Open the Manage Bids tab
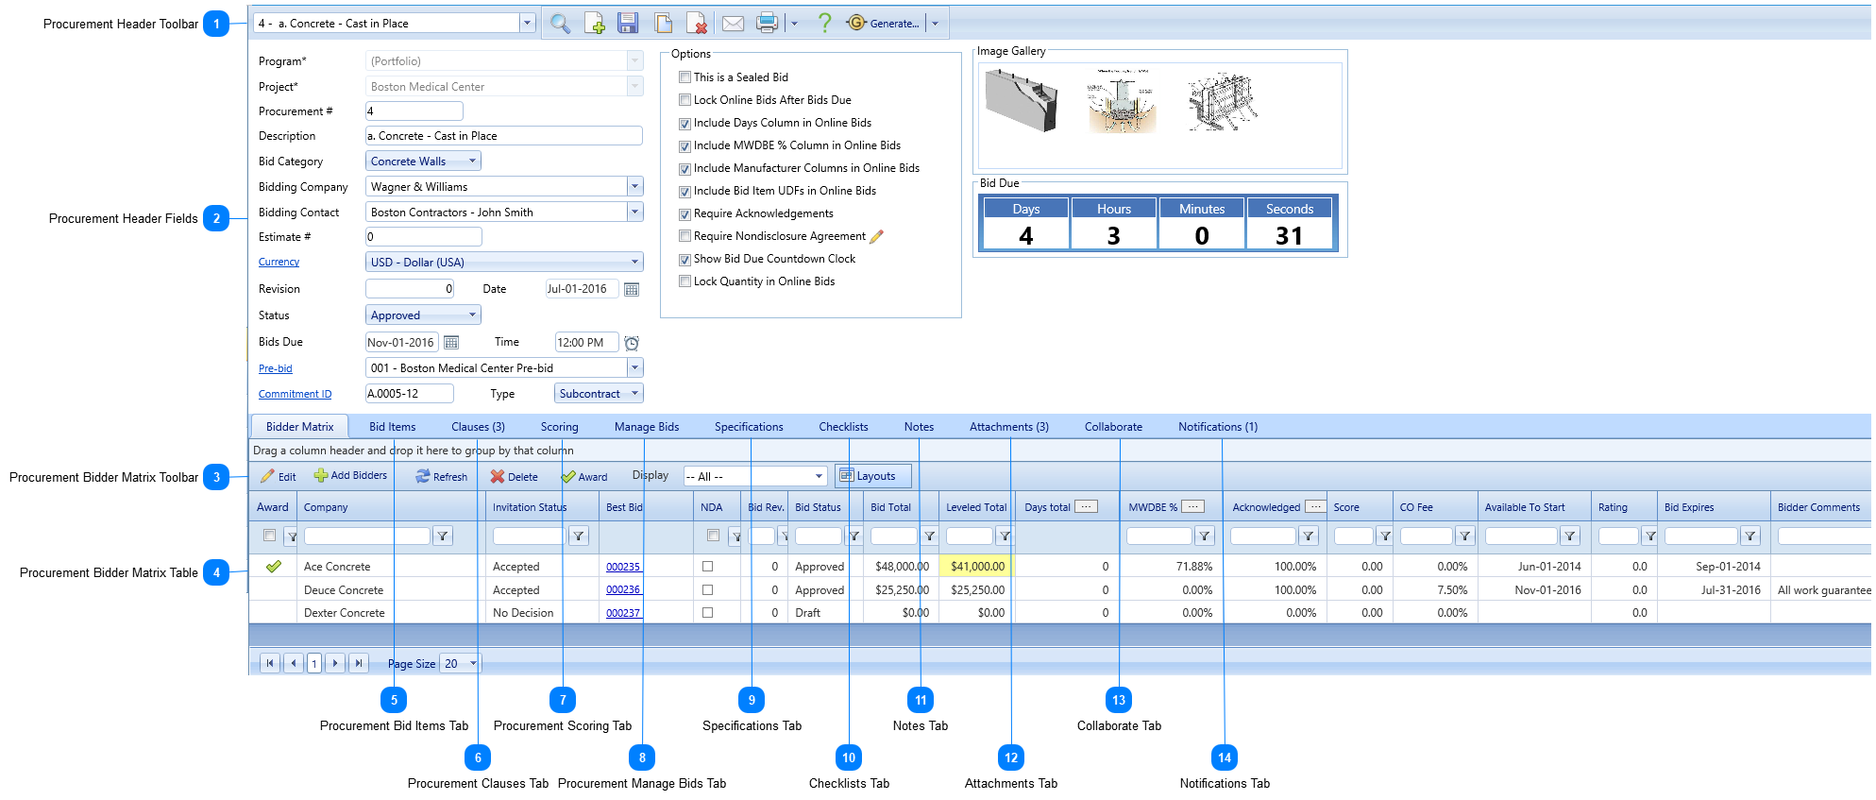The image size is (1876, 800). 647,427
